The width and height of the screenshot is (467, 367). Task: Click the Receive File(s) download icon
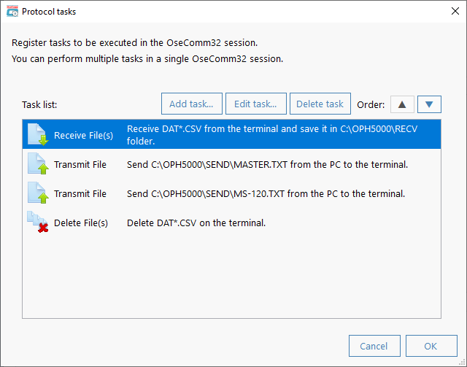pos(38,135)
